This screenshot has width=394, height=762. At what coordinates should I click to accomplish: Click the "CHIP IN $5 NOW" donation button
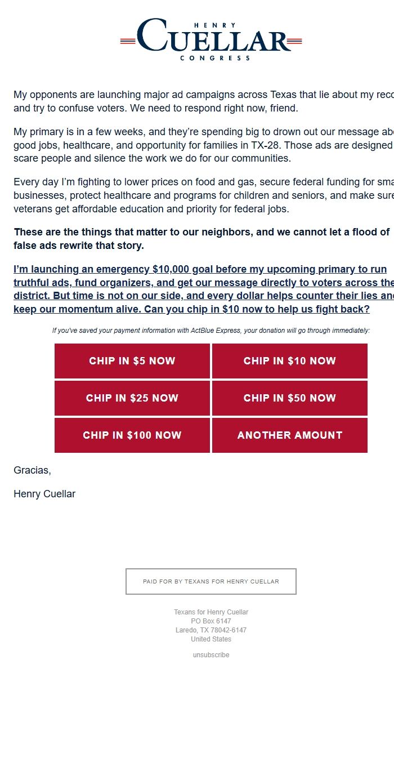132,361
